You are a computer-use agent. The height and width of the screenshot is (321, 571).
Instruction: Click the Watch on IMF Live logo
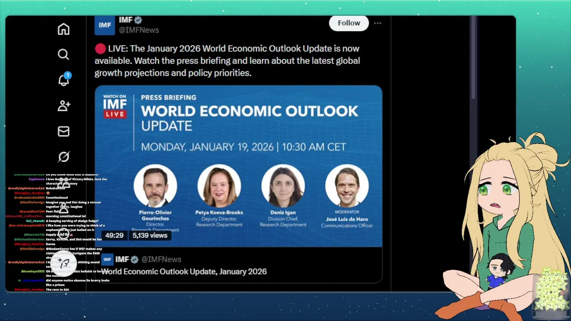pos(115,106)
